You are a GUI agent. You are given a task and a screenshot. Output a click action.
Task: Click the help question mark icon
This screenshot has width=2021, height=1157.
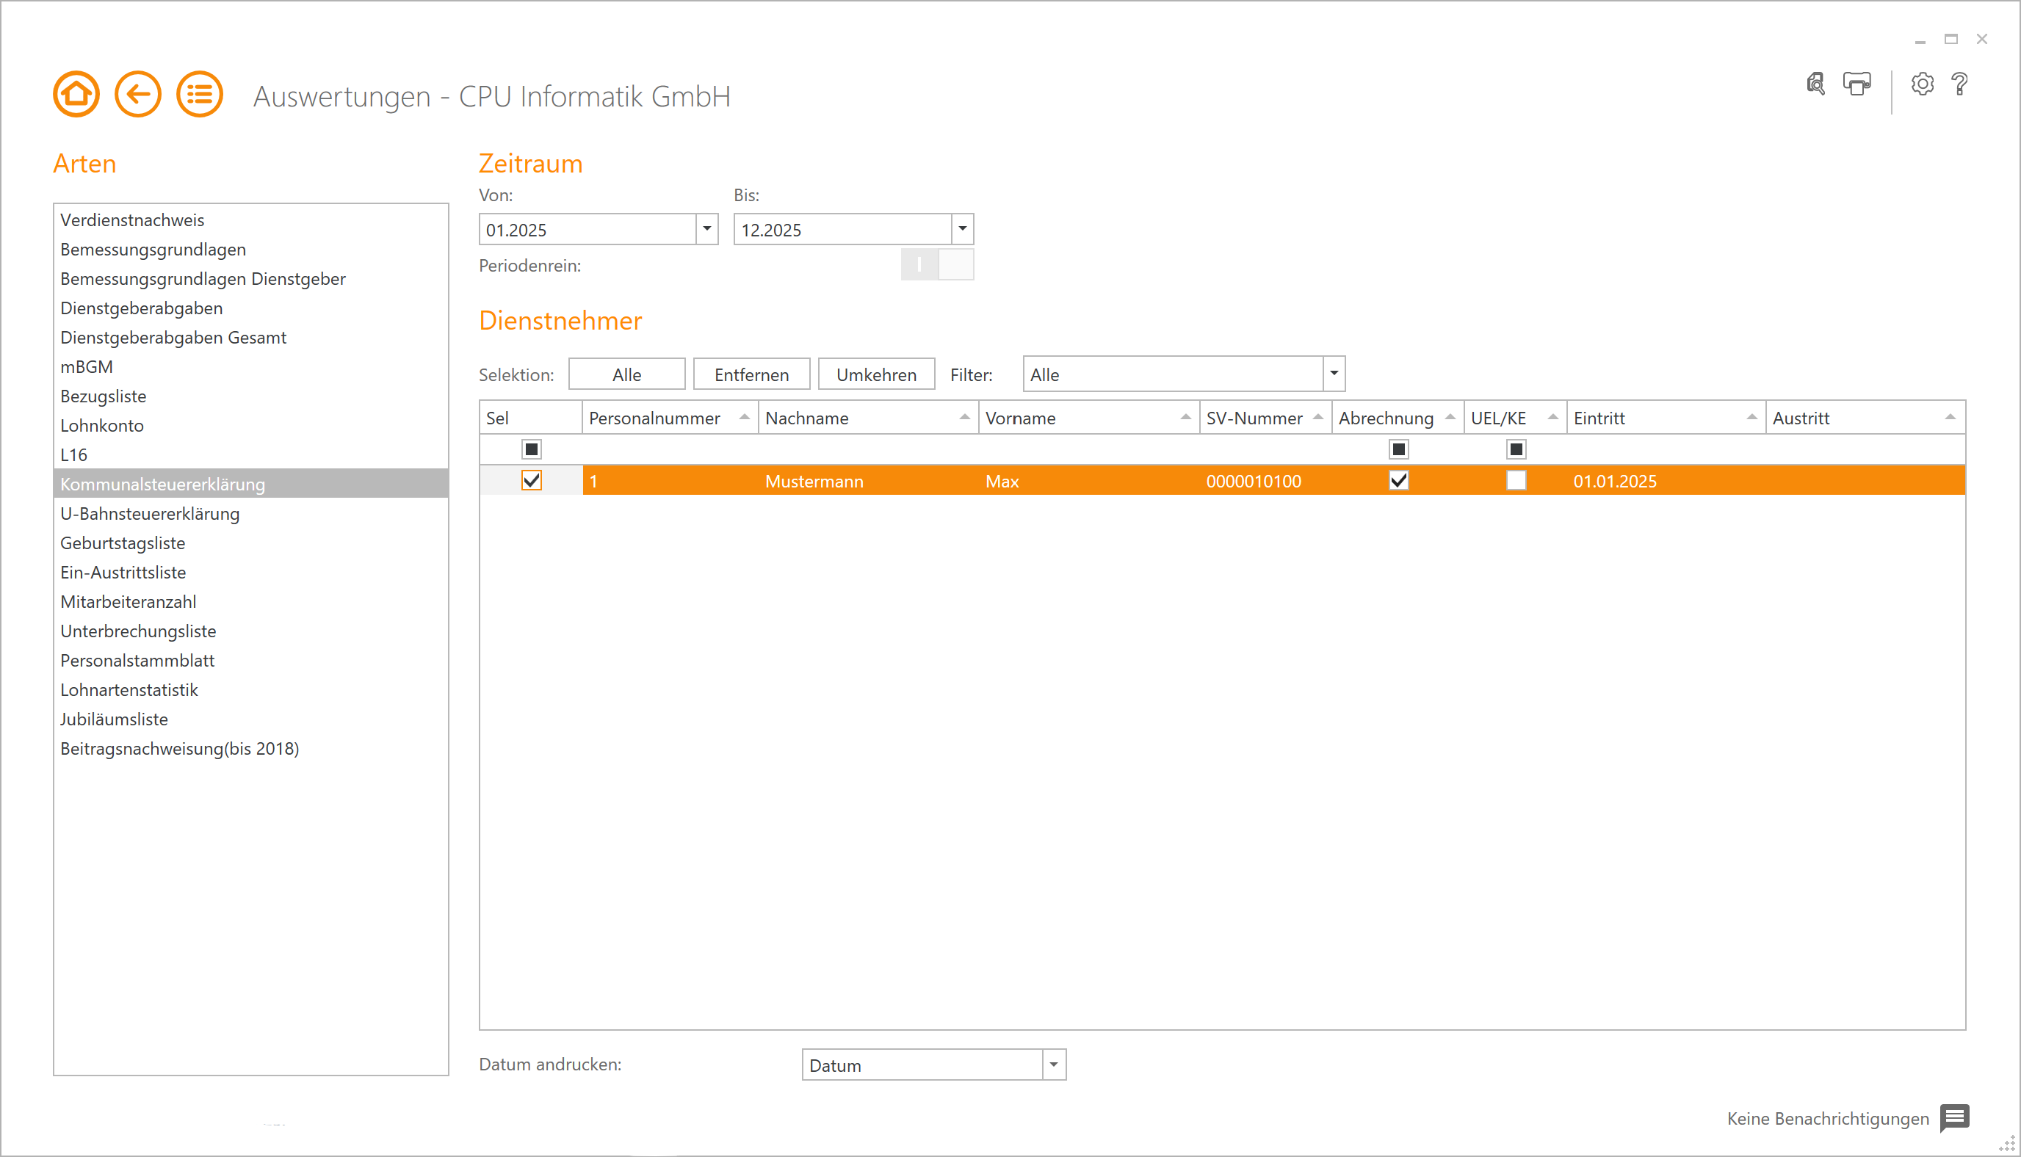click(1960, 84)
